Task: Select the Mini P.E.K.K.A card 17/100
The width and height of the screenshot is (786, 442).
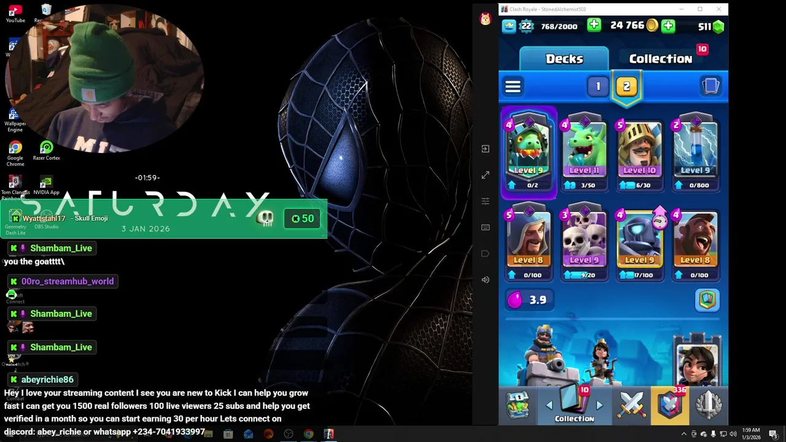Action: 640,243
